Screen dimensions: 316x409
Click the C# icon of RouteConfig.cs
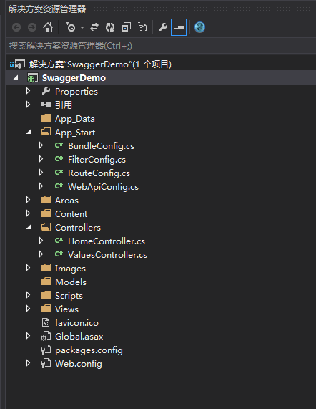(x=59, y=173)
